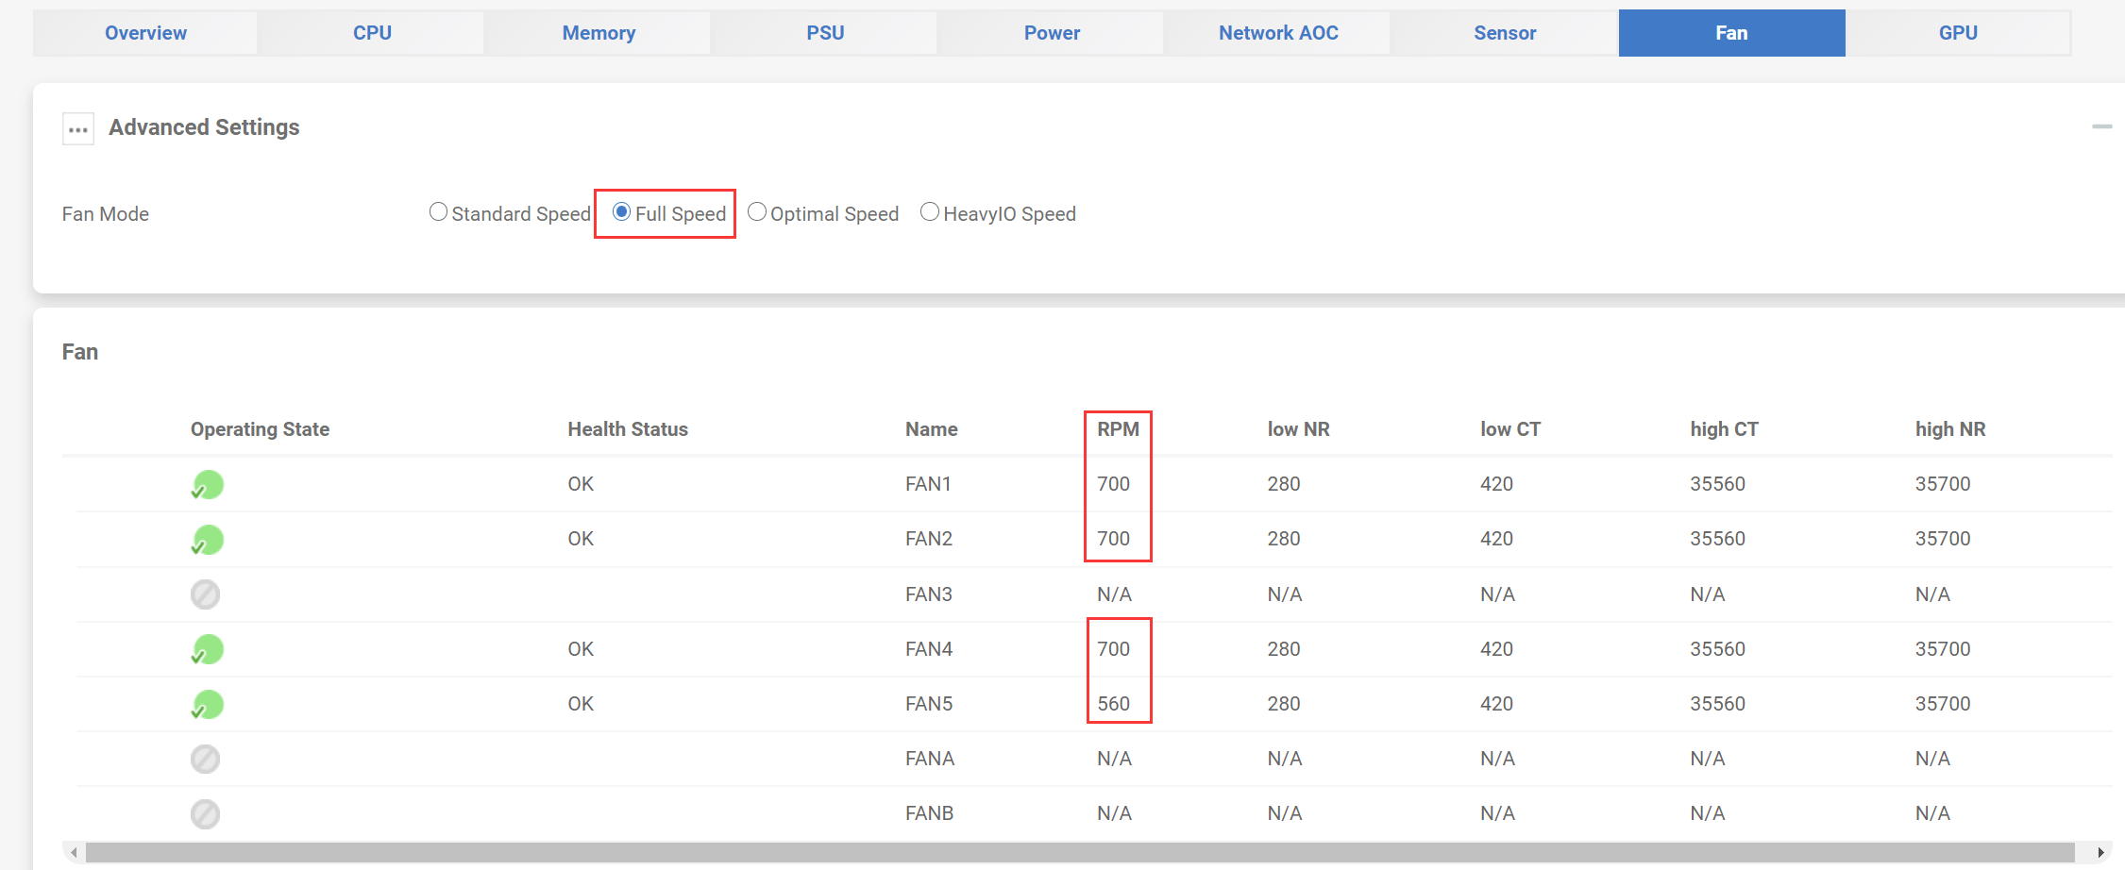This screenshot has width=2125, height=870.
Task: Click FAN3 disabled state icon
Action: click(x=205, y=594)
